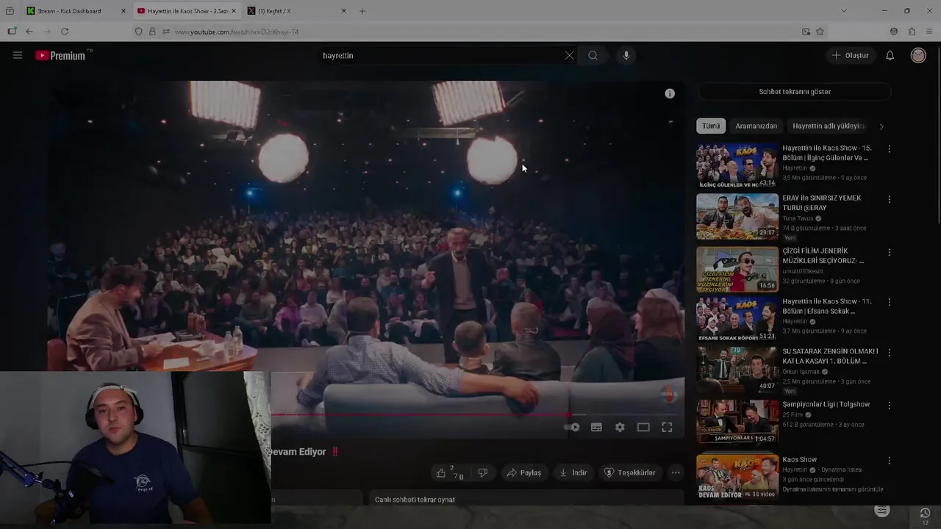This screenshot has height=529, width=941.
Task: Open player settings gear
Action: (620, 427)
